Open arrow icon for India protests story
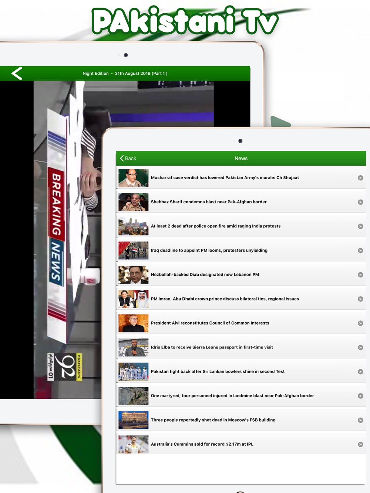The image size is (370, 493). [x=360, y=226]
